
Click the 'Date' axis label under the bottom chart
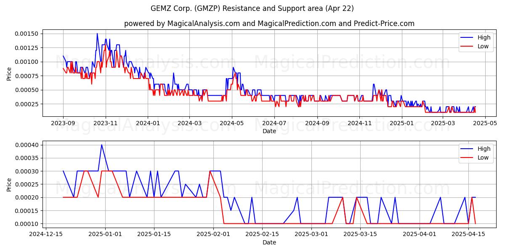coord(269,242)
